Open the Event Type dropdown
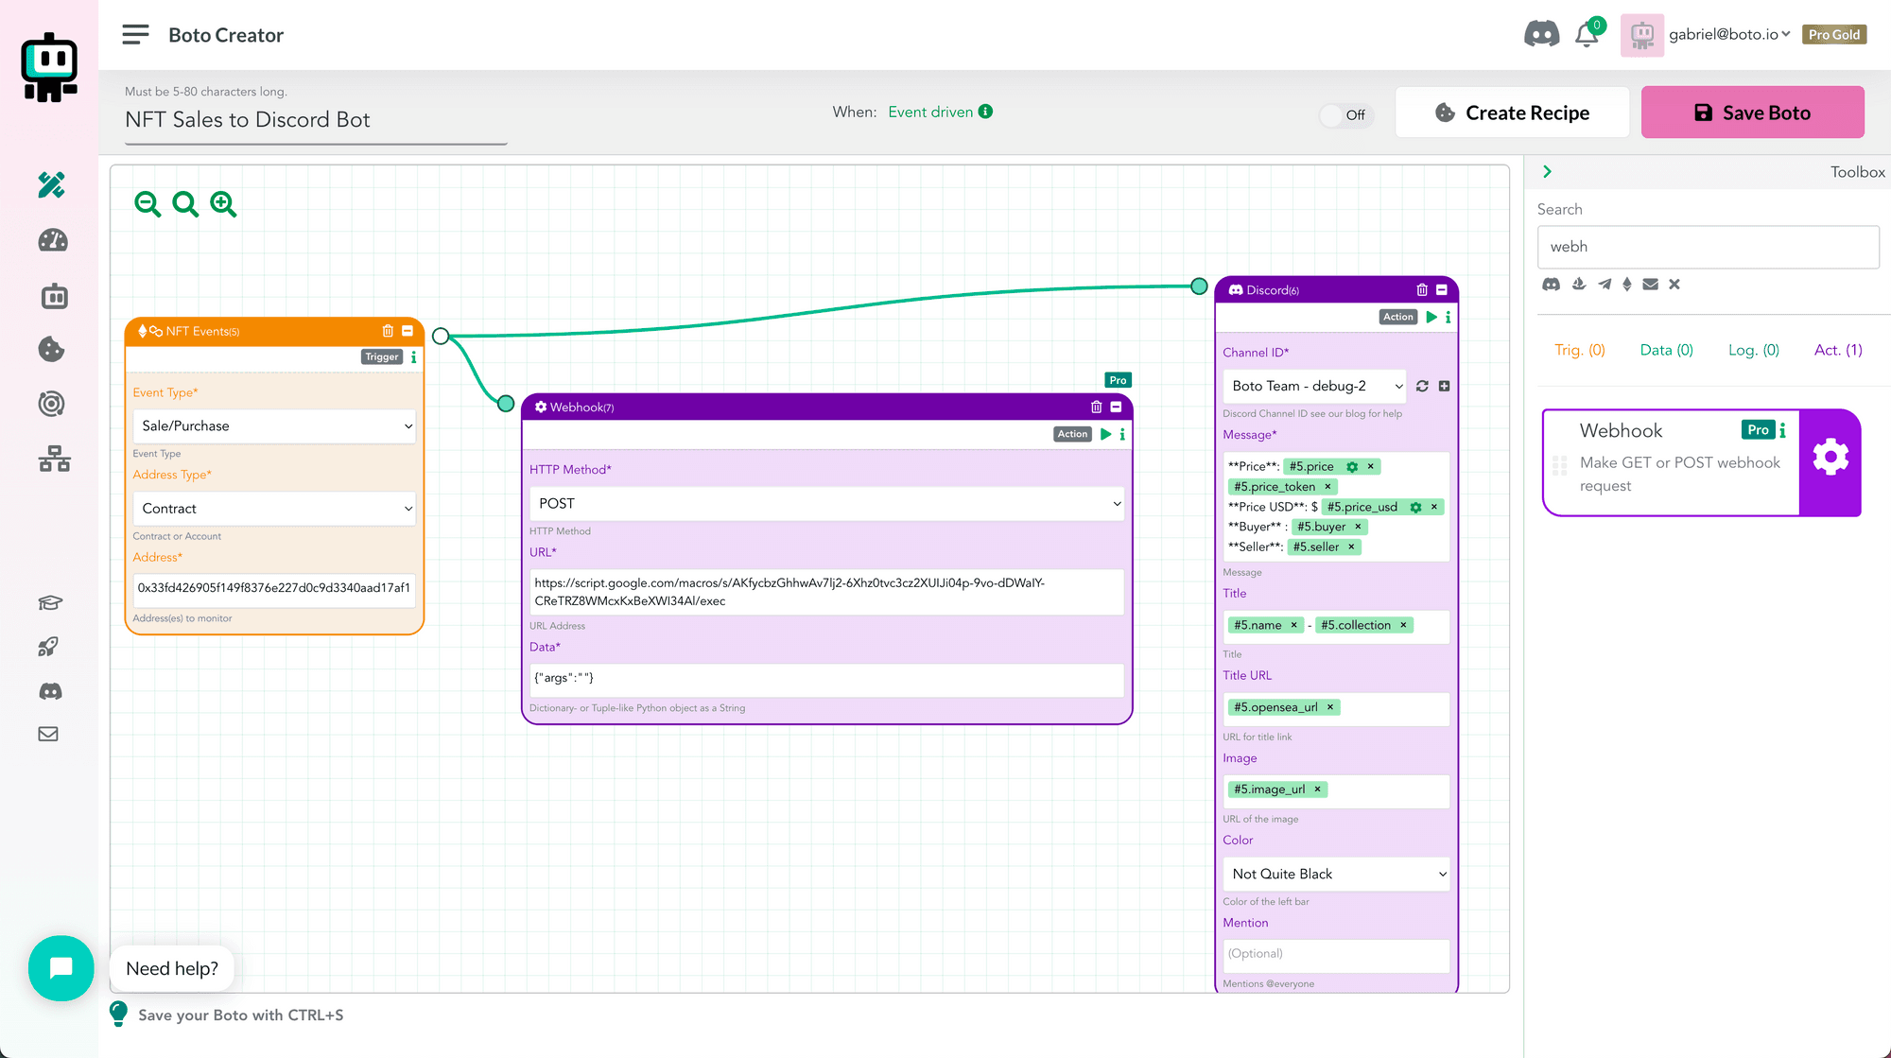The image size is (1891, 1058). [274, 426]
